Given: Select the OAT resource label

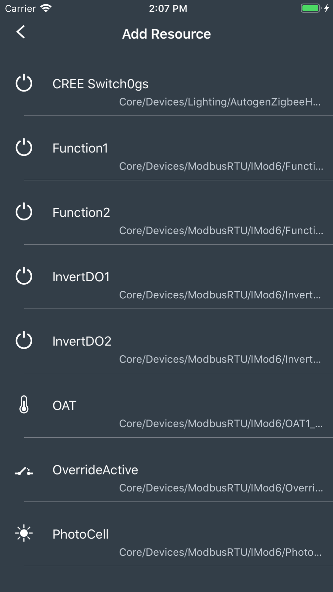Looking at the screenshot, I should 65,406.
